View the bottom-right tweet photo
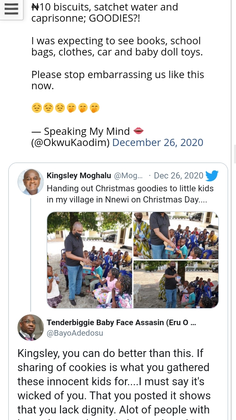 tap(176, 284)
